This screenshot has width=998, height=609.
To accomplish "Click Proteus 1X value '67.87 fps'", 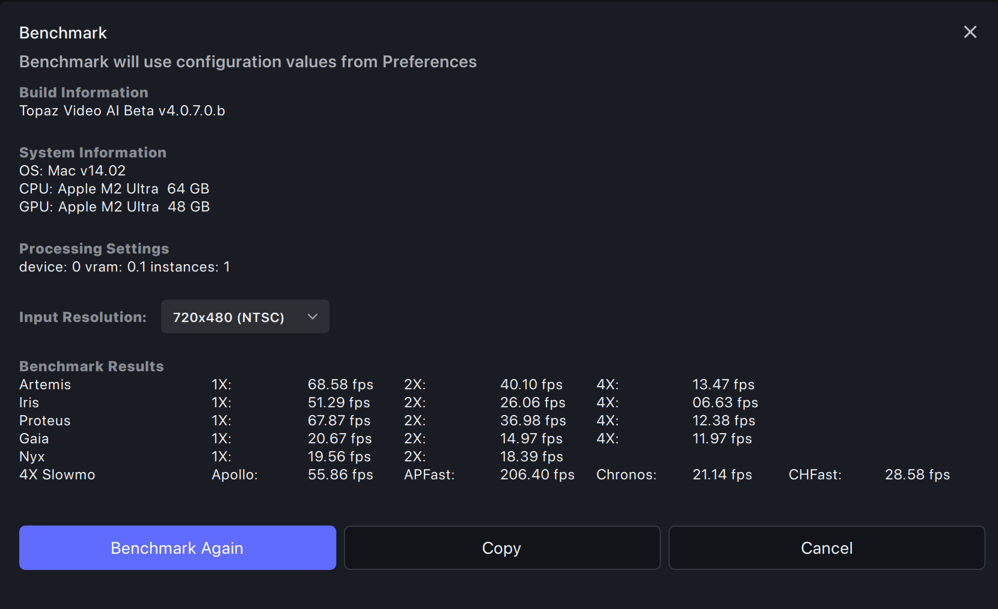I will [x=339, y=420].
